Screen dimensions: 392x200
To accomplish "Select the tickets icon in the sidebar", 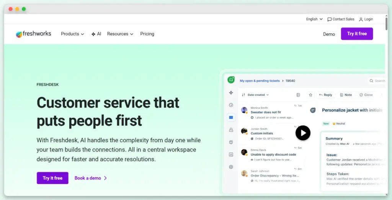I will coord(231,117).
